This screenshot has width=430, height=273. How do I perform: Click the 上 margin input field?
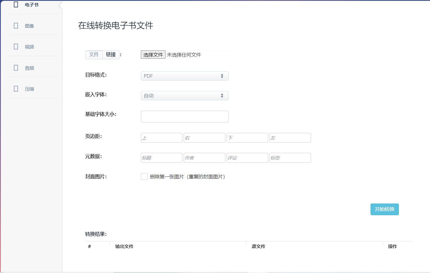coord(162,138)
